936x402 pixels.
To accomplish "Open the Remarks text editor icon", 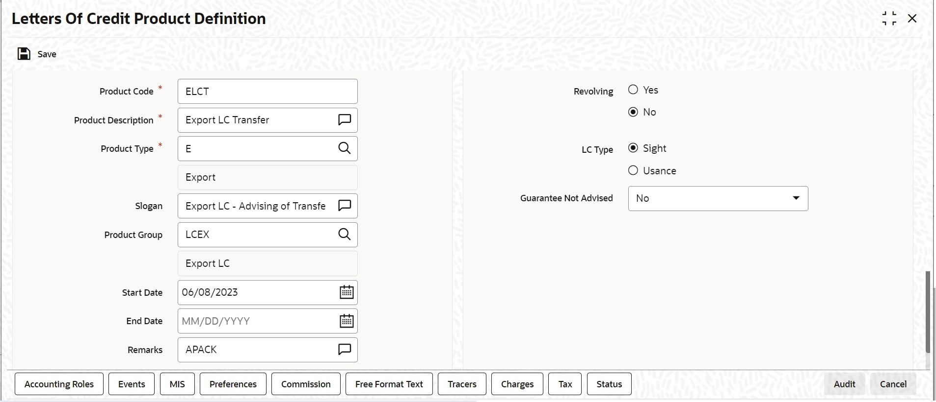I will click(x=345, y=350).
